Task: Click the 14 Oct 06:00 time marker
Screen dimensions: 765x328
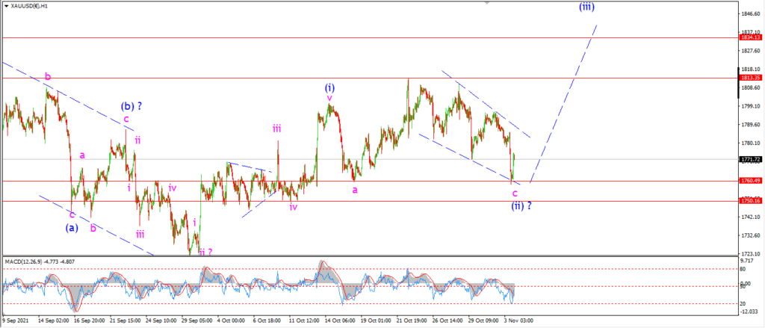Action: (338, 321)
